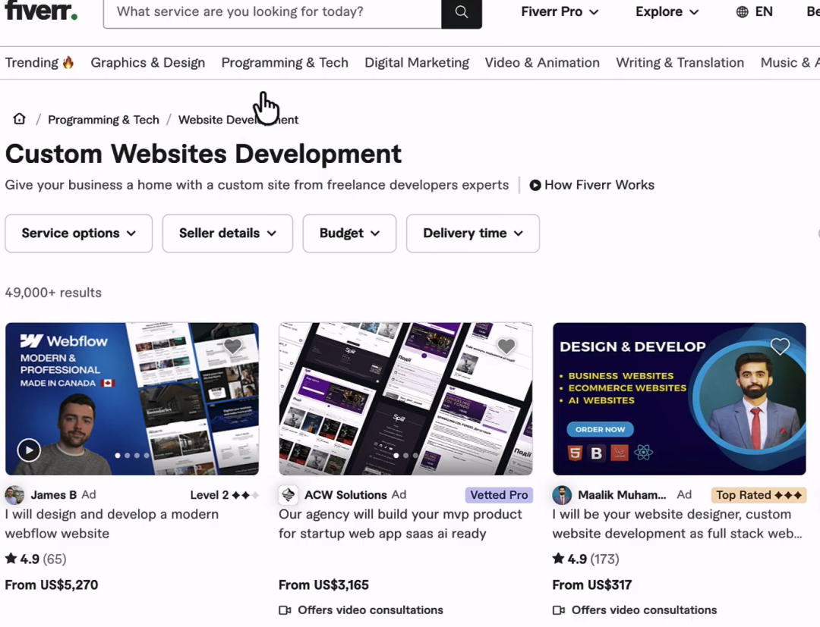Click the video consultation icon under Maalik gig

click(x=559, y=610)
